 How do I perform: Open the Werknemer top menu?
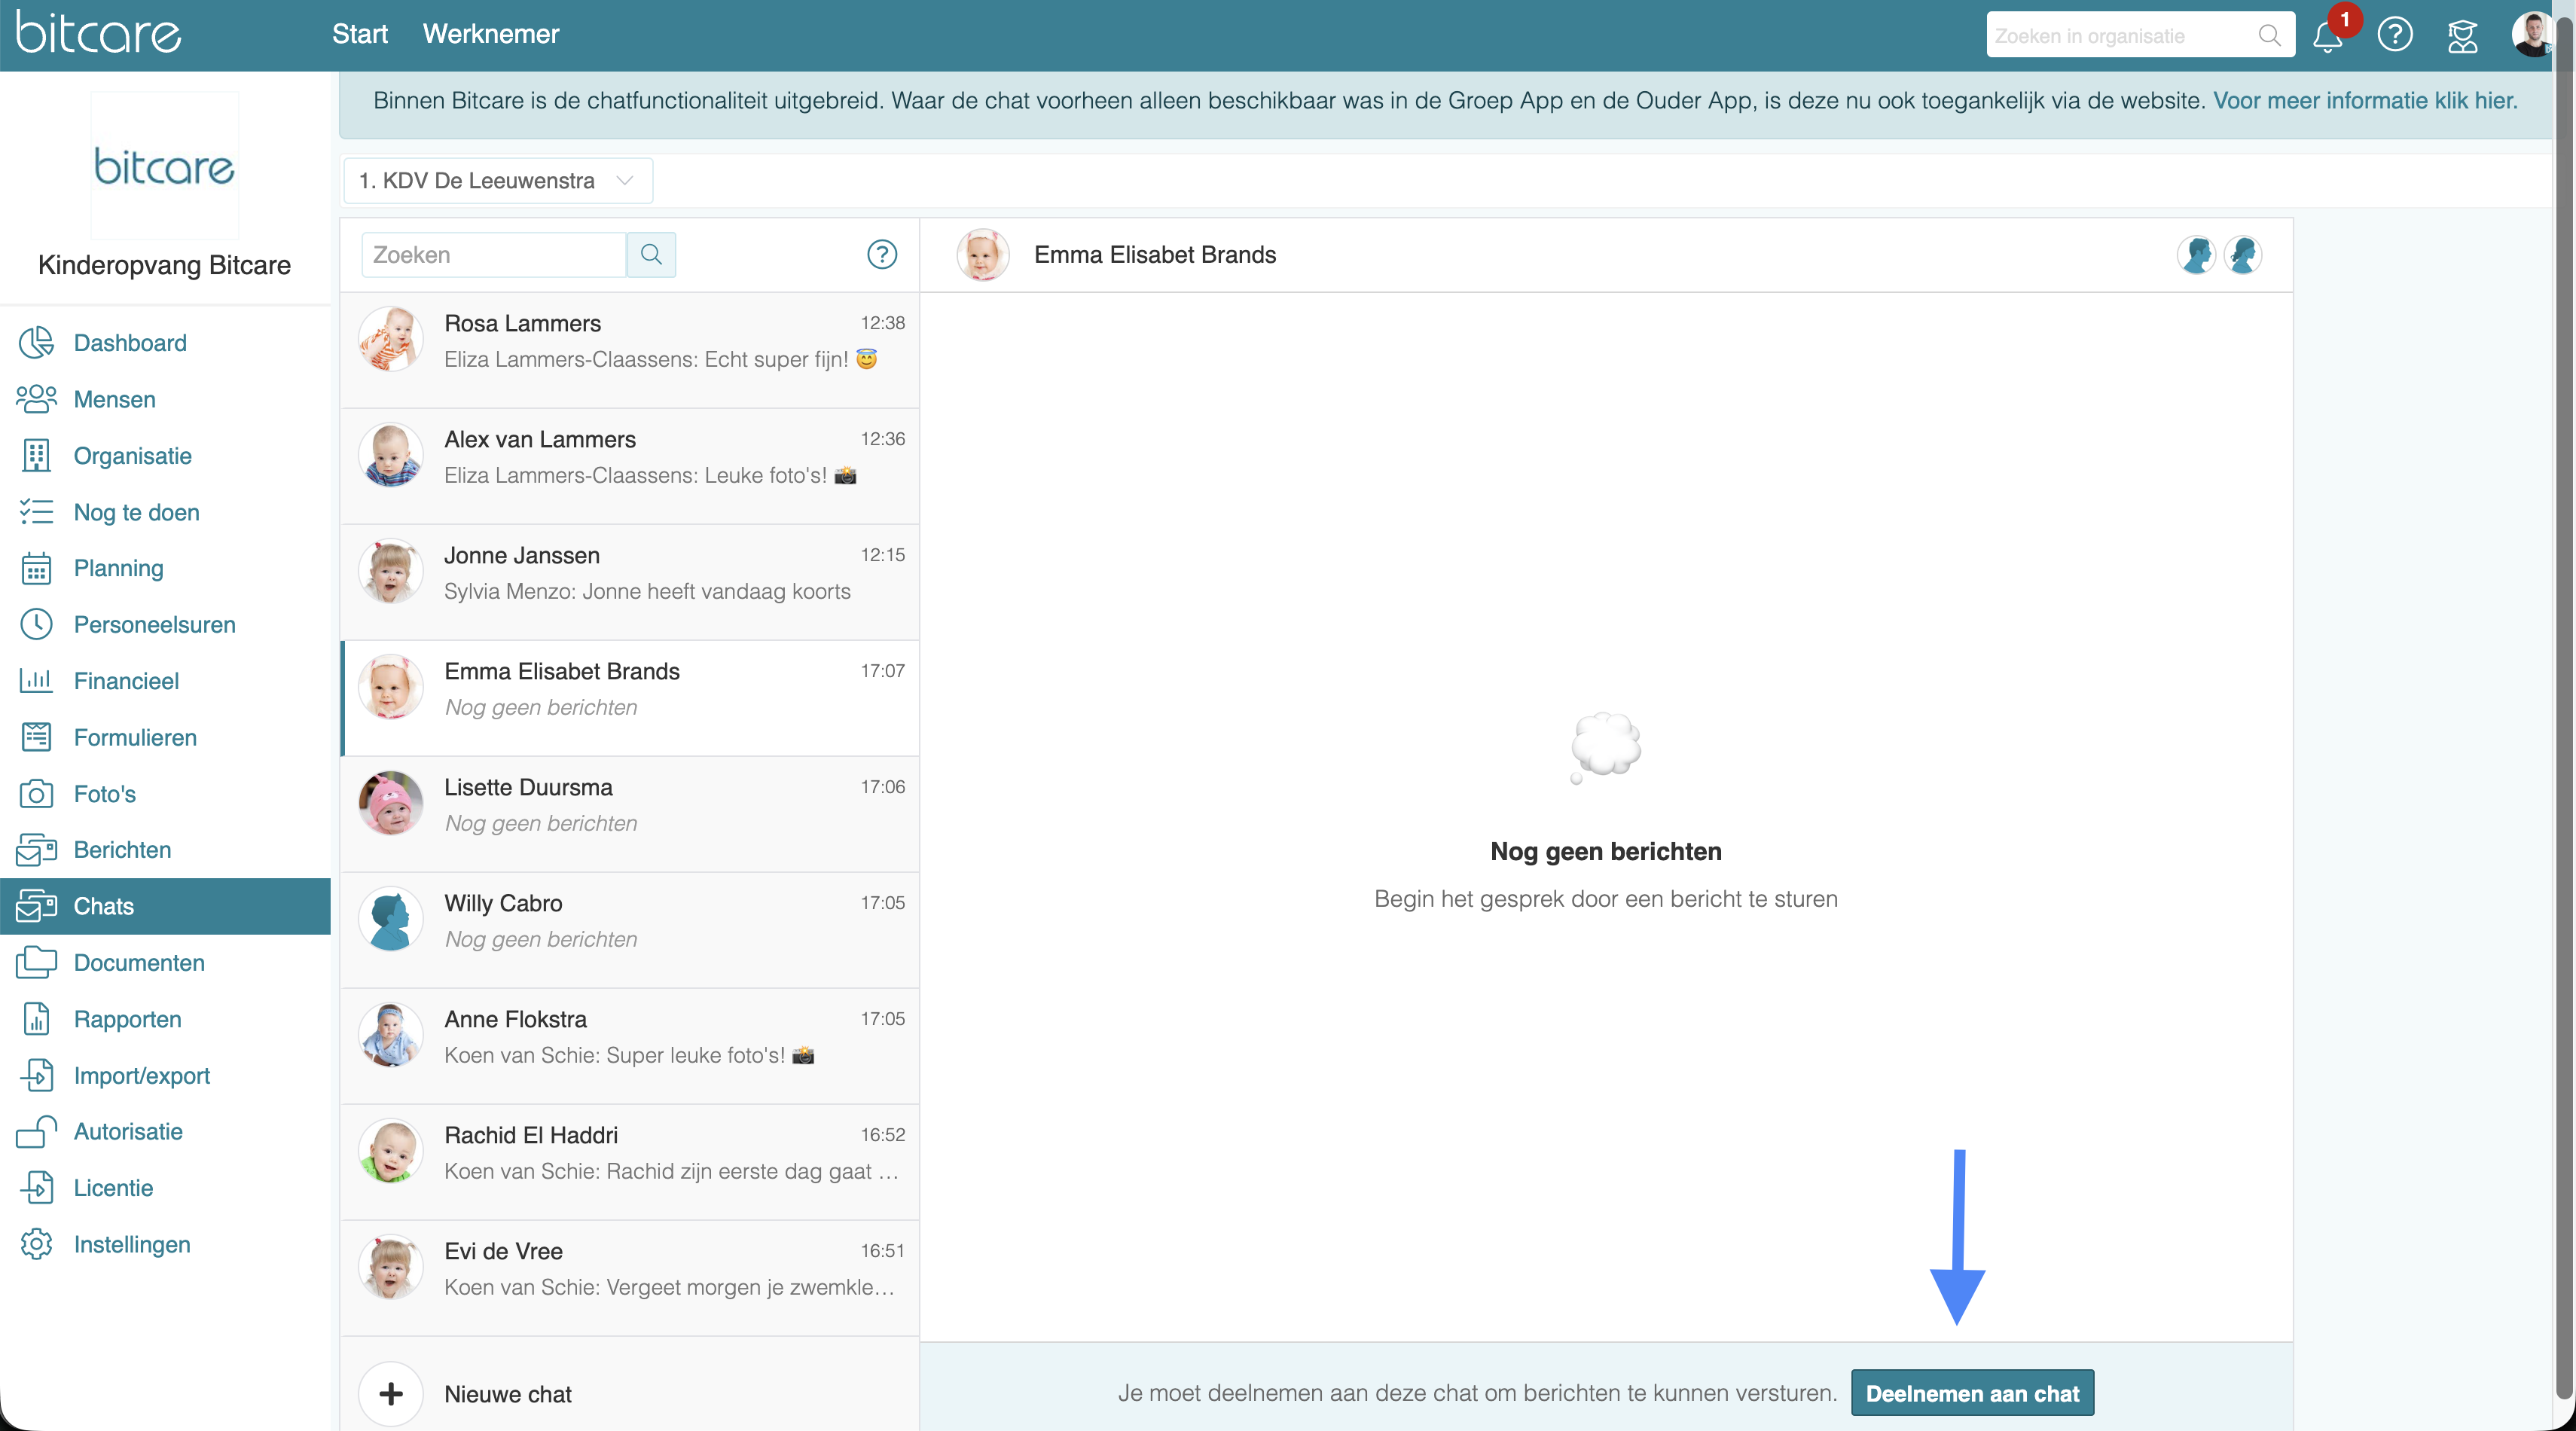(x=490, y=35)
